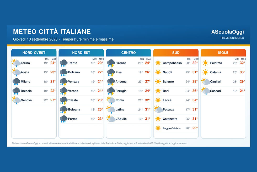Select the NORD-EST region header
Screen dimensions: 257x172
tap(81, 53)
